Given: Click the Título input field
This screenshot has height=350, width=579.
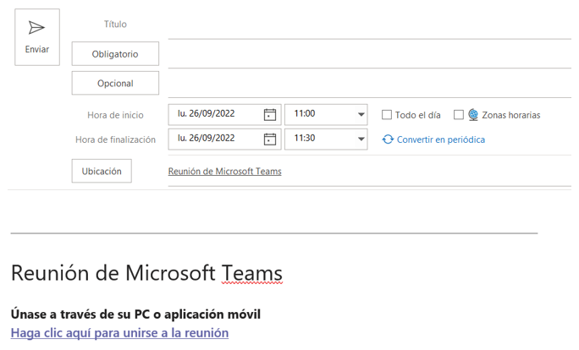Looking at the screenshot, I should [x=369, y=25].
